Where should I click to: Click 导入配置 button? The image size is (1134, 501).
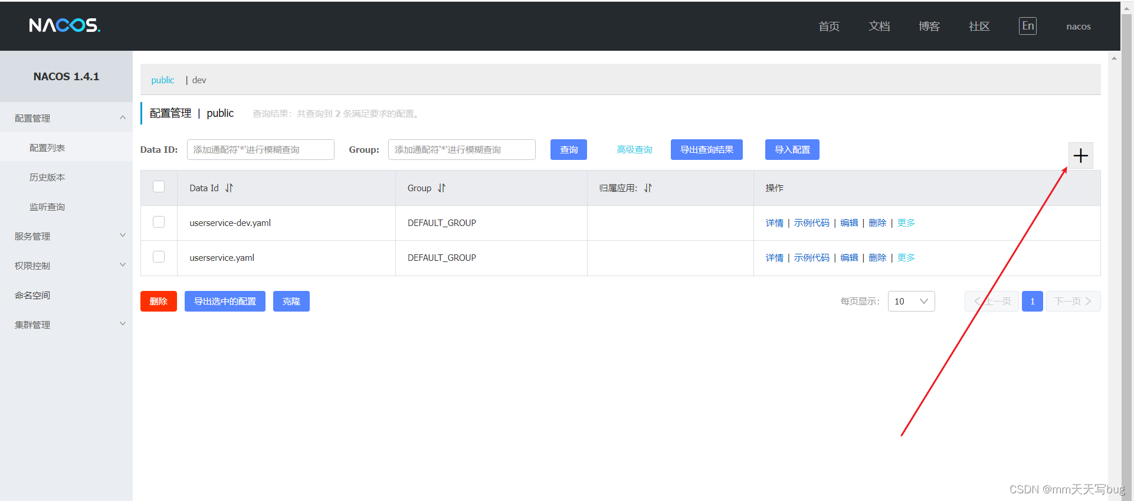(x=792, y=149)
